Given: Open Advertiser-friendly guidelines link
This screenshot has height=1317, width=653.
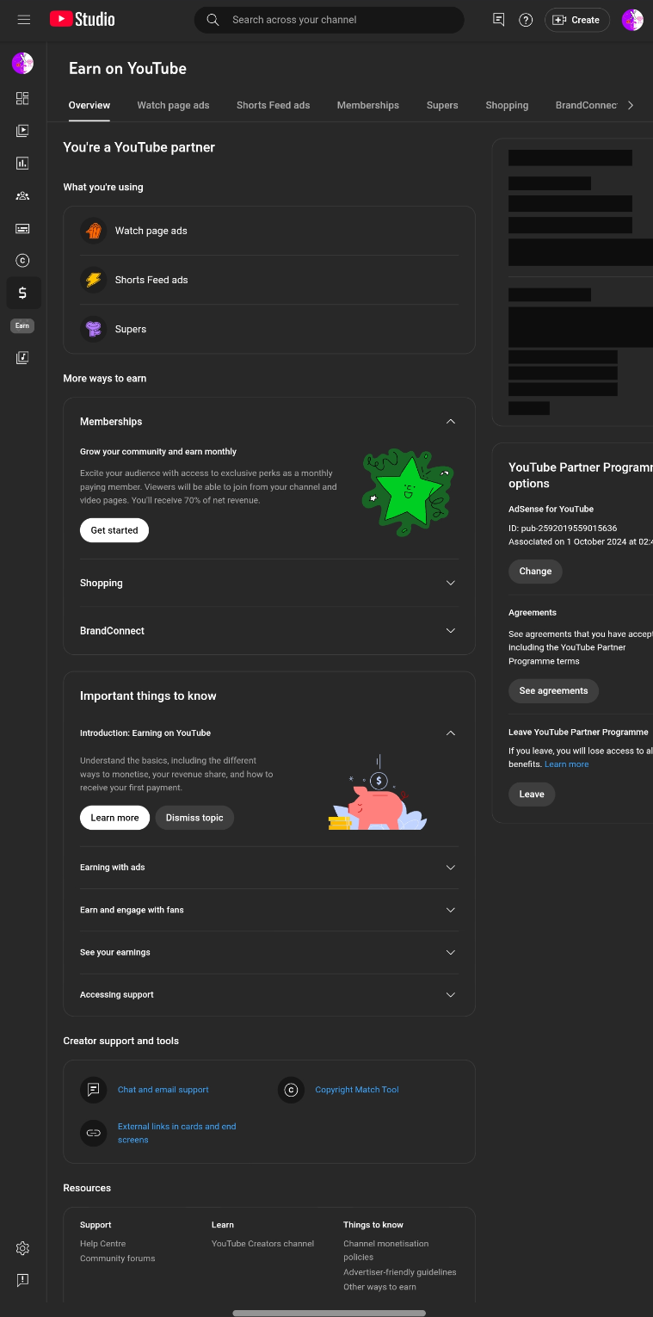Looking at the screenshot, I should coord(400,1272).
